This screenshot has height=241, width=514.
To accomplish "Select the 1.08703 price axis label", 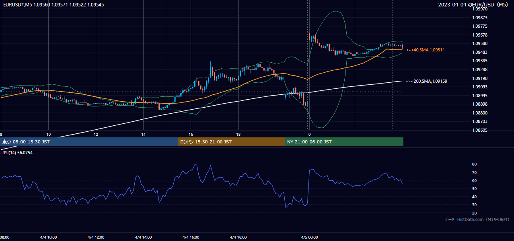I will [x=479, y=122].
